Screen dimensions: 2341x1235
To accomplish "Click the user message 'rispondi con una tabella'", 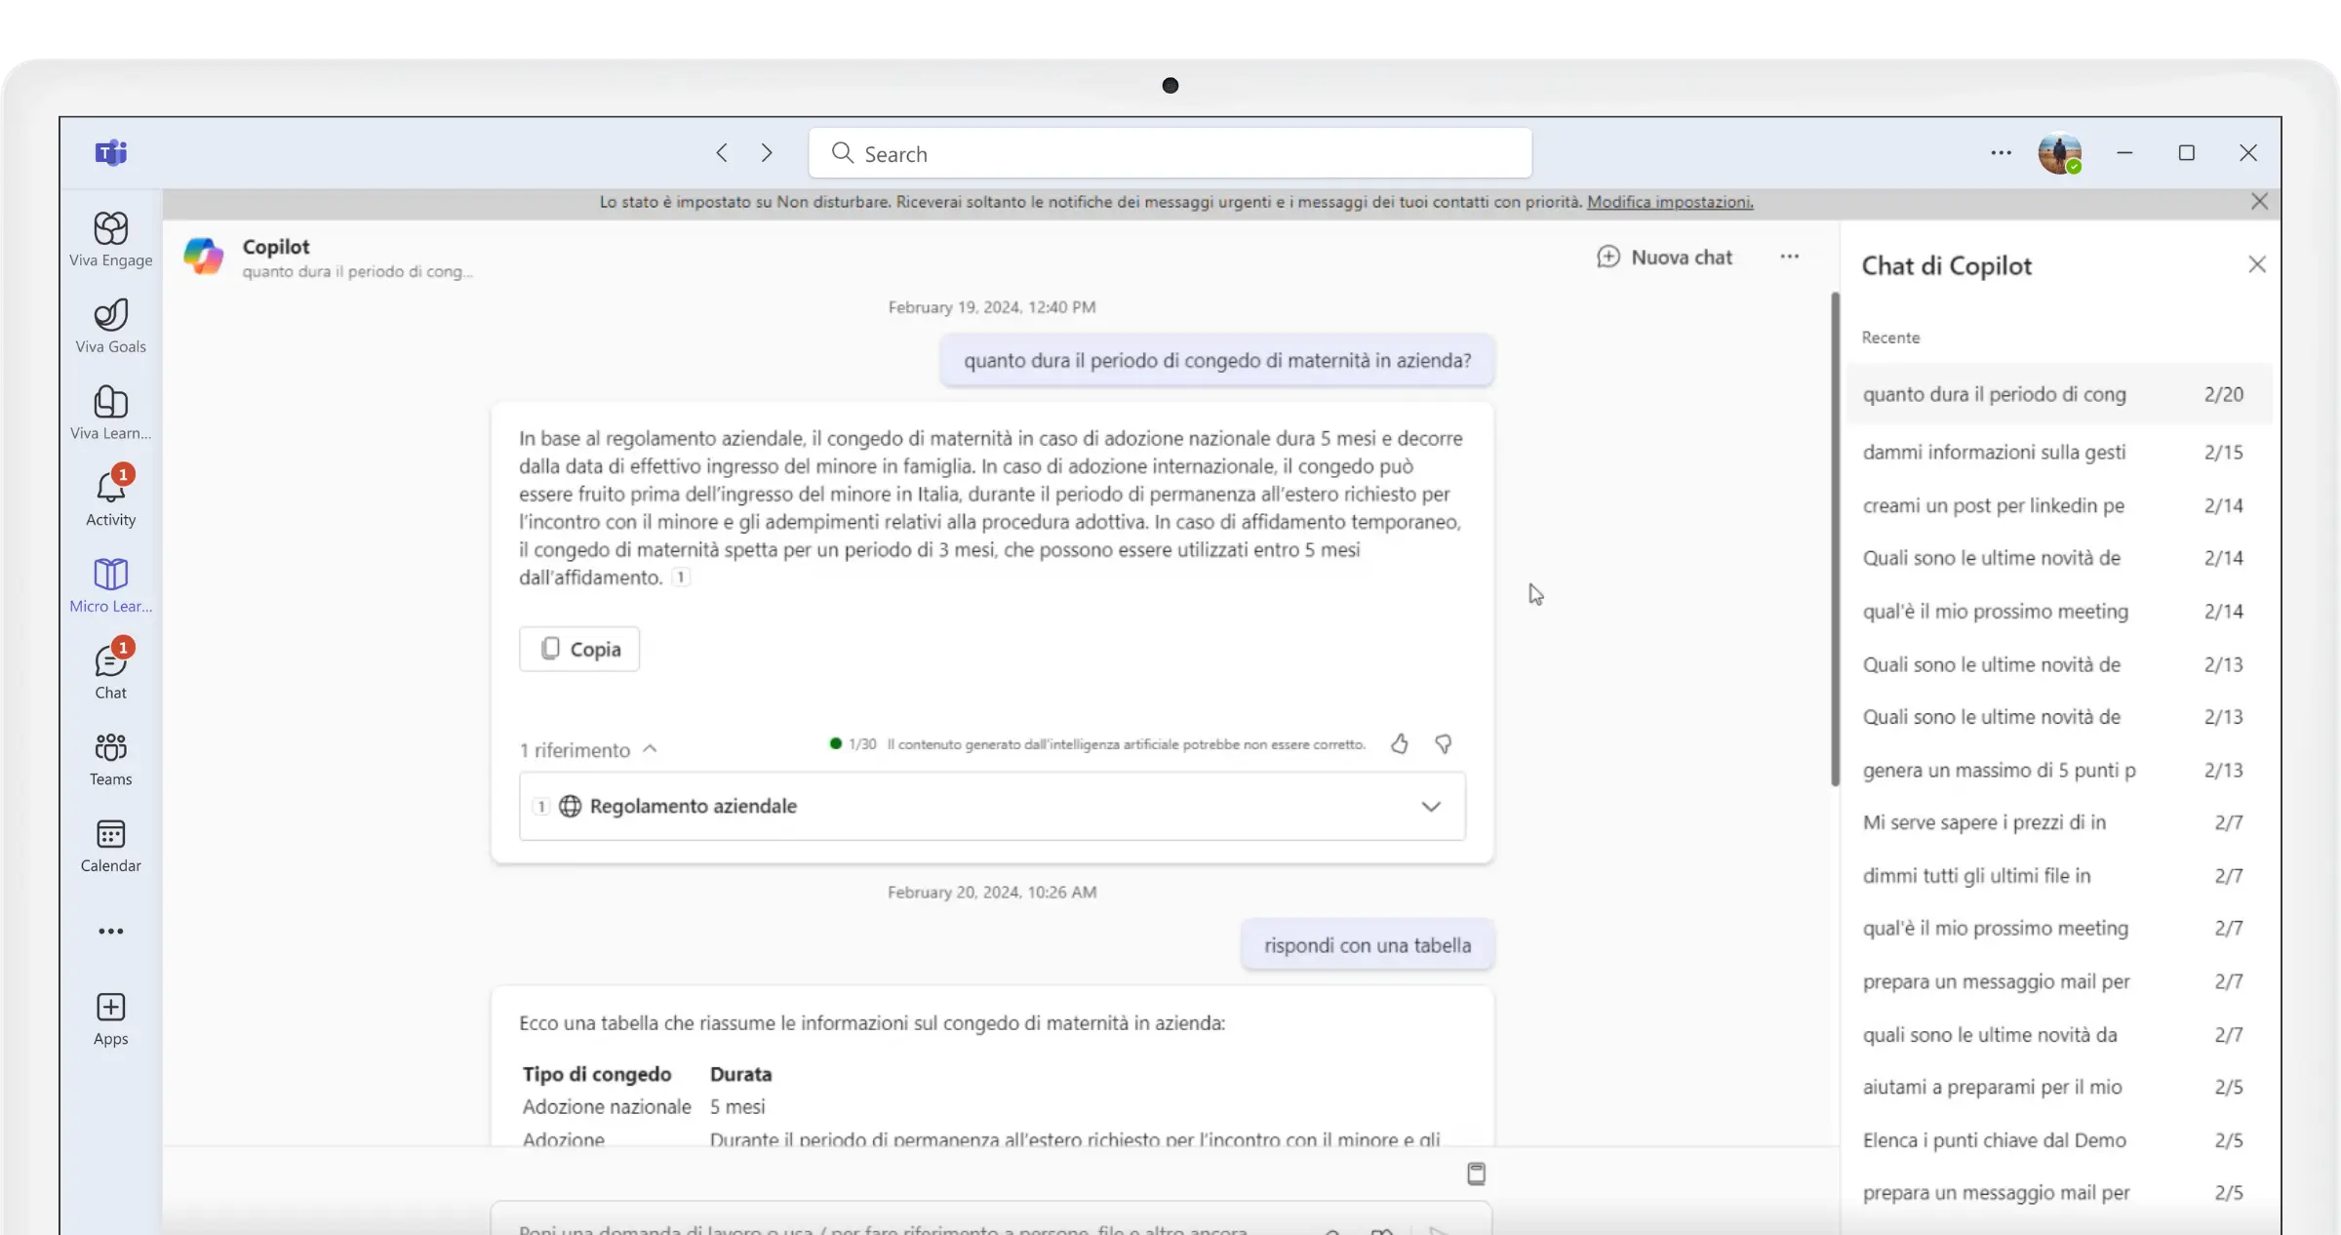I will click(1367, 945).
